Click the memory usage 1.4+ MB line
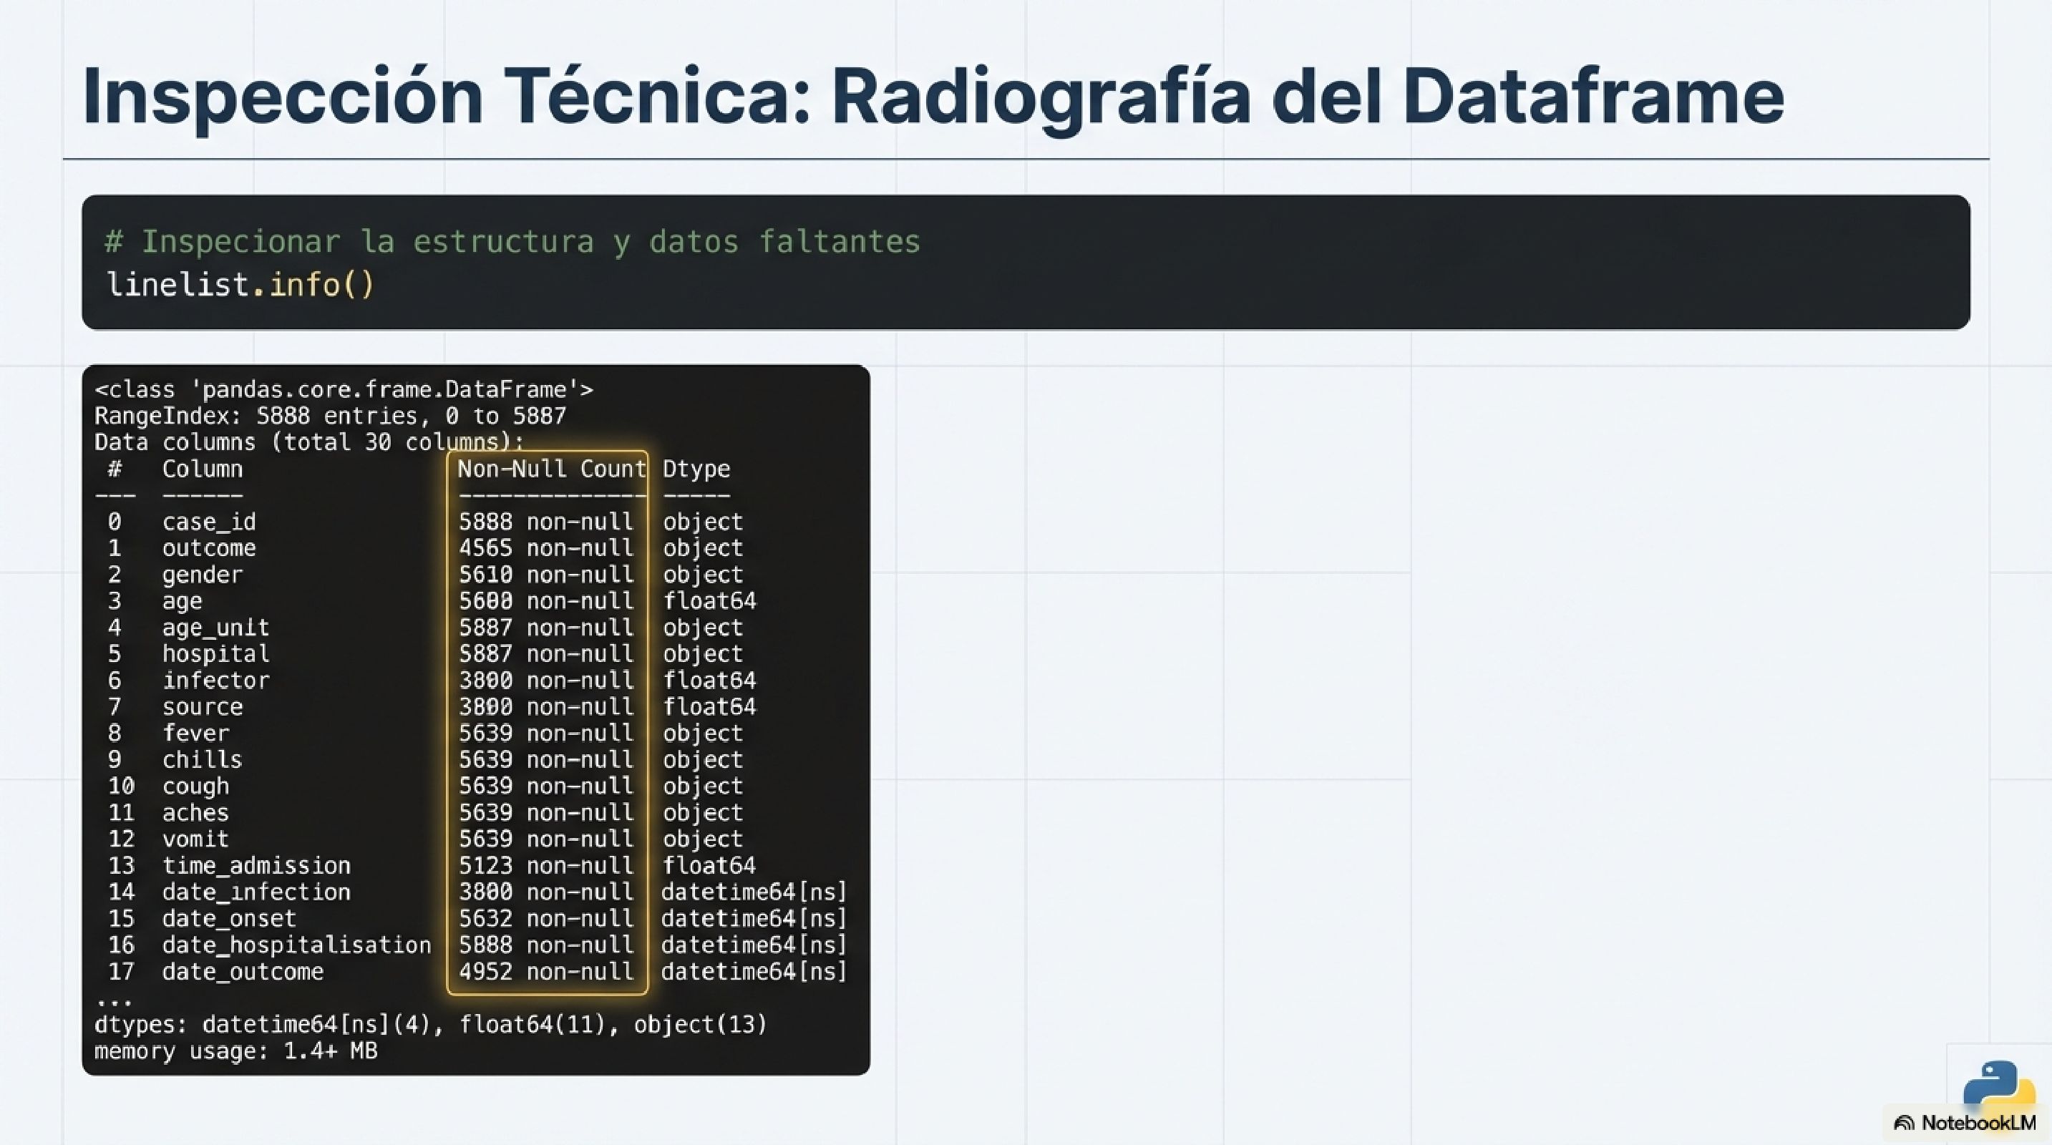This screenshot has width=2052, height=1145. tap(237, 1051)
